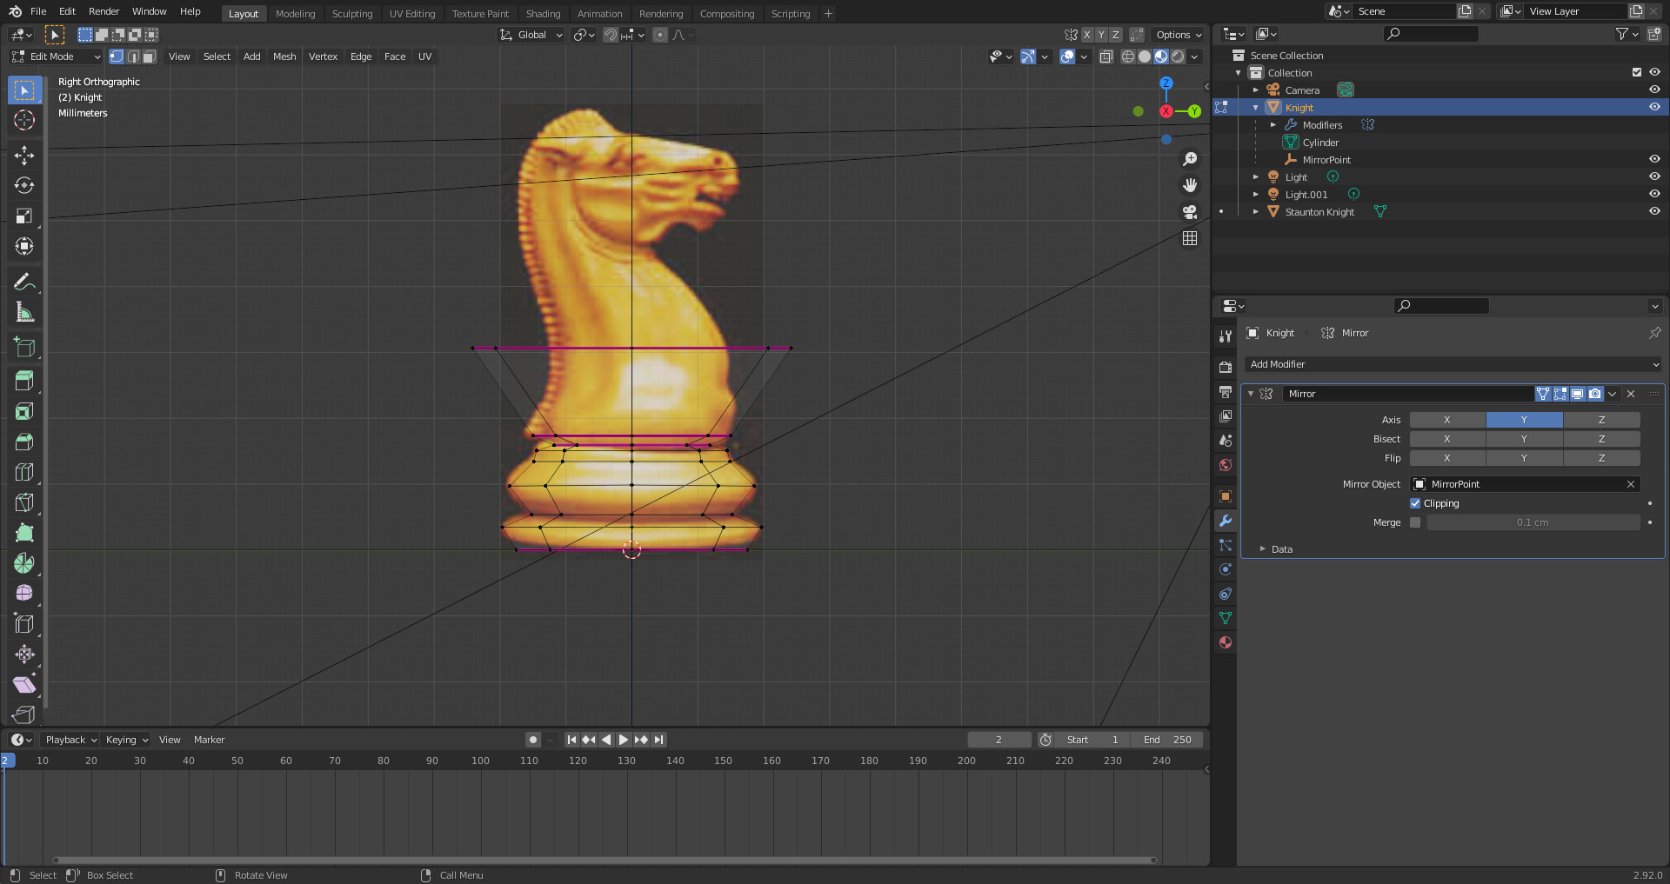Activate the Move tool
This screenshot has height=884, width=1670.
[24, 155]
